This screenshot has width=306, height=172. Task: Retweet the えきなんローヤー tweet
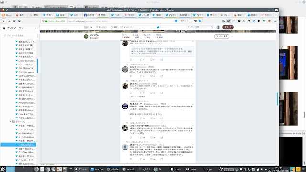click(x=142, y=118)
